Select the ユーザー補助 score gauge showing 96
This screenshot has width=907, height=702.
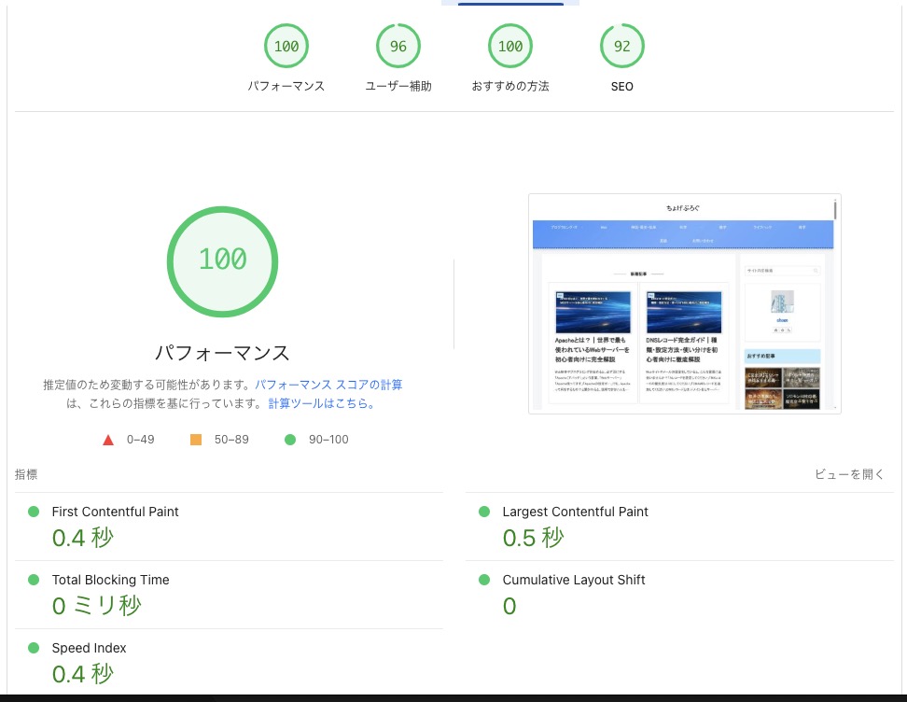pos(398,47)
